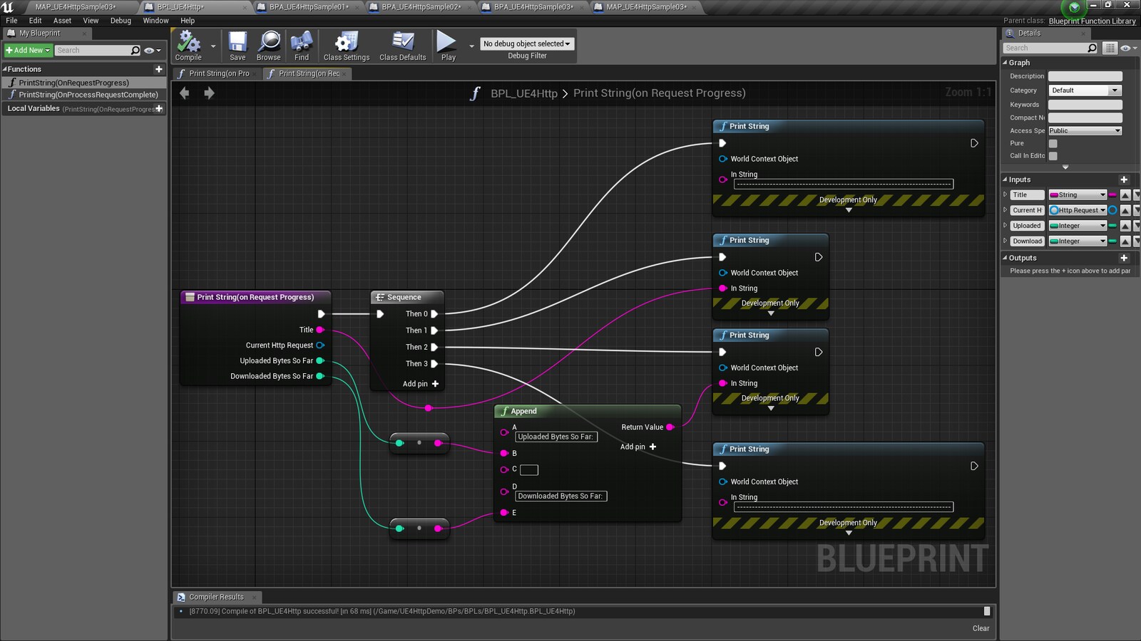Switch to the BPA_UE4HttpSample02 tab

[421, 7]
